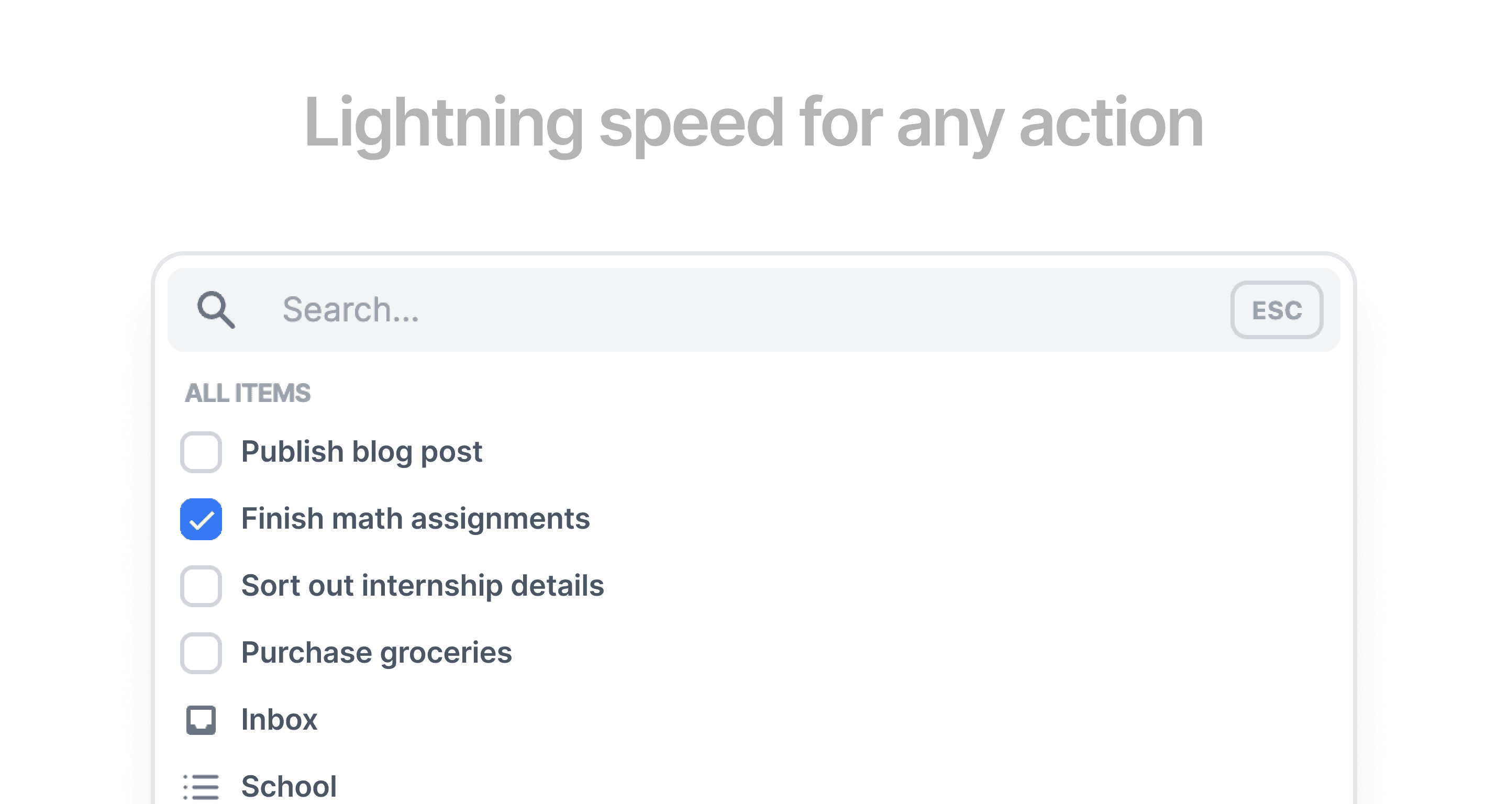The height and width of the screenshot is (804, 1508).
Task: Click the magnifying glass search icon
Action: [x=216, y=309]
